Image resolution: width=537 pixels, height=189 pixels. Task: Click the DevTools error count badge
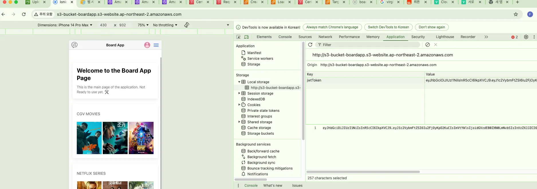pos(515,37)
